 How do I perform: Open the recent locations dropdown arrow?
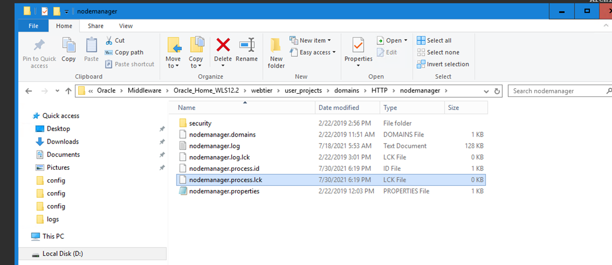[57, 91]
